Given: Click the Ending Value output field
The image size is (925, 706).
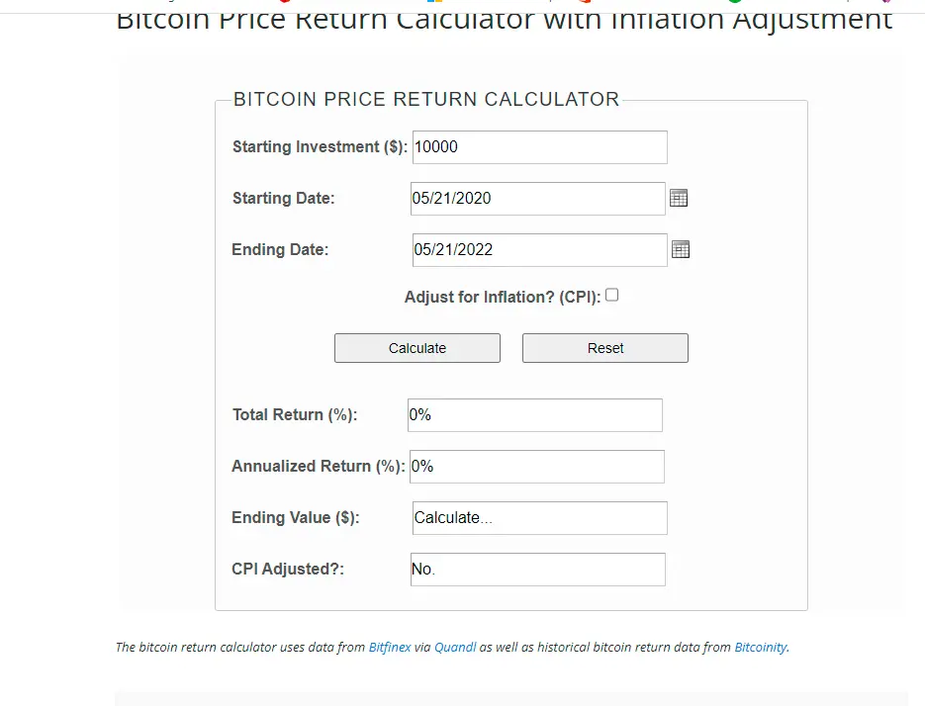Looking at the screenshot, I should point(539,518).
